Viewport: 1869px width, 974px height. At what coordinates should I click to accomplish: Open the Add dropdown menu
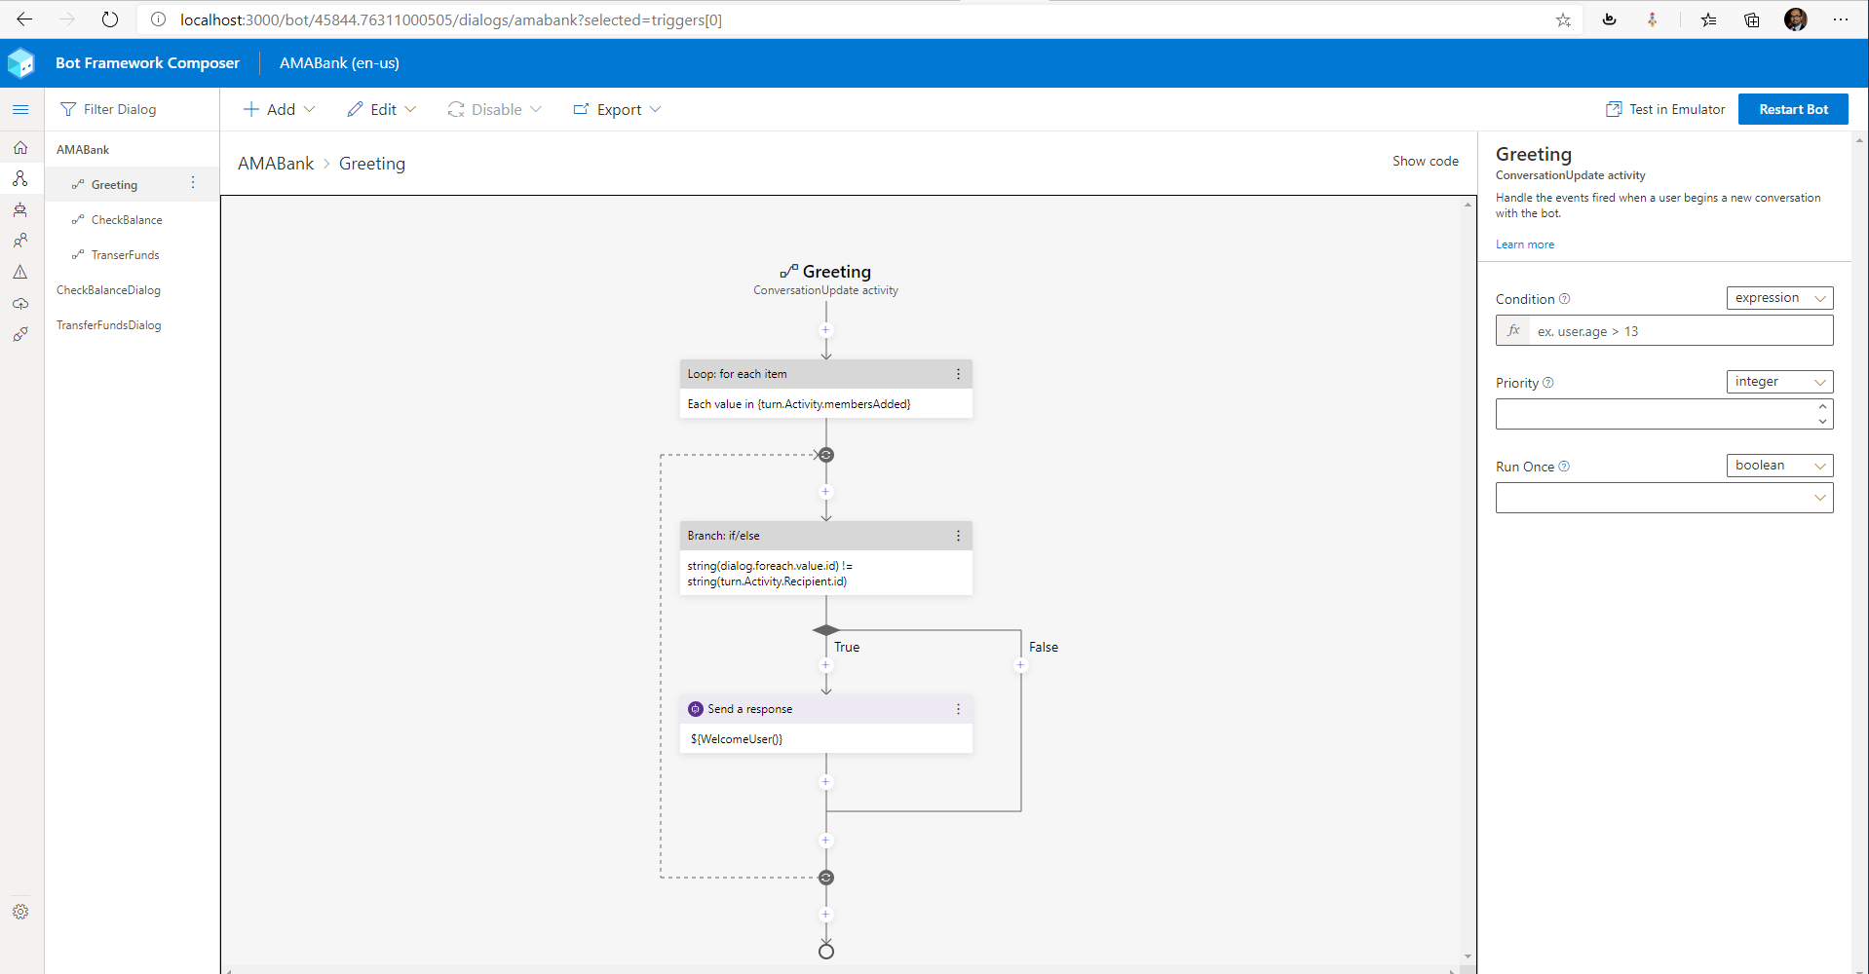tap(279, 109)
